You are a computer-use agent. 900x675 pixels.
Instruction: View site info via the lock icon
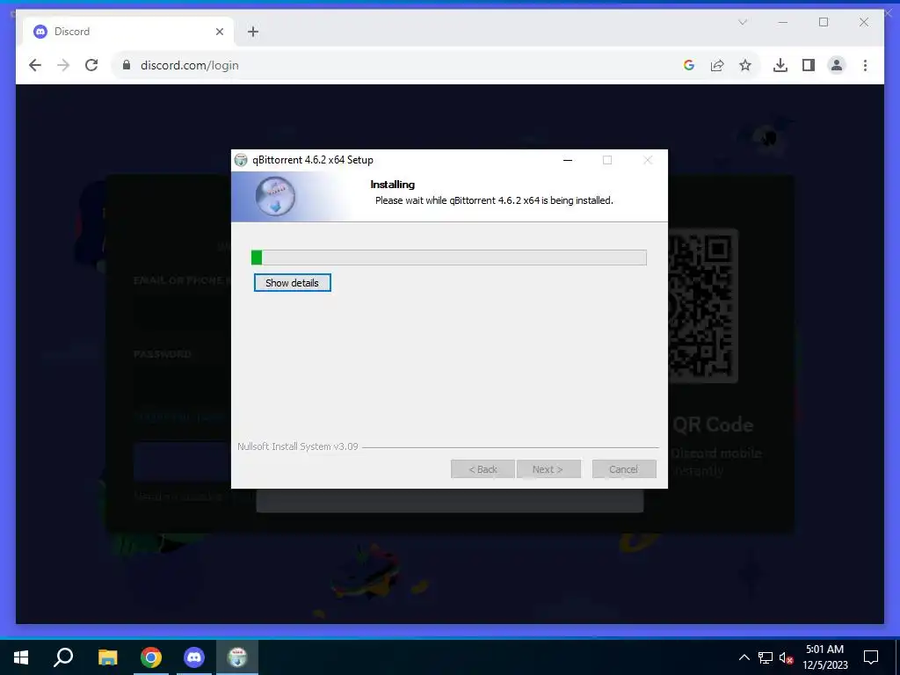(127, 65)
